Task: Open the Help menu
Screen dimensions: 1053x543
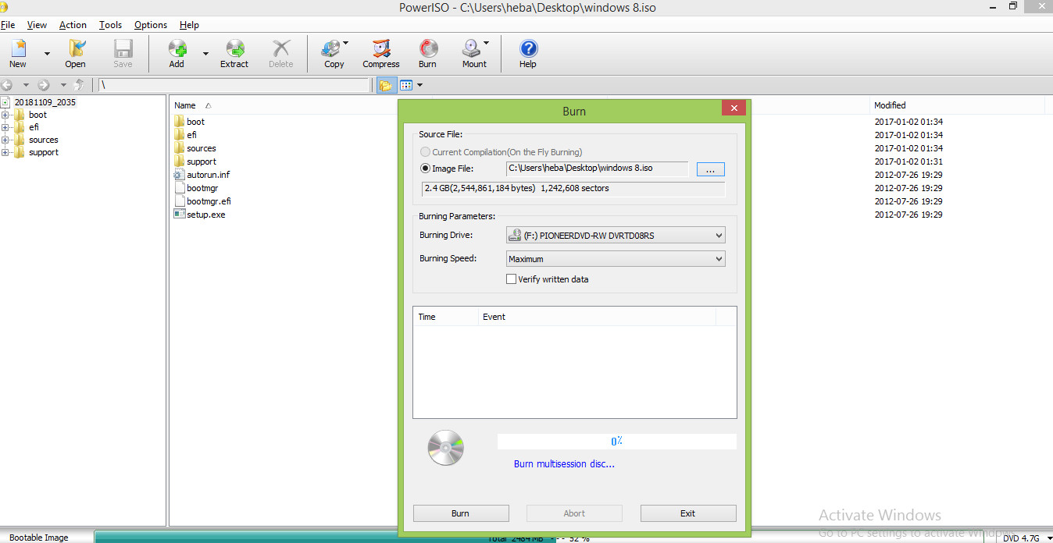Action: pos(189,25)
